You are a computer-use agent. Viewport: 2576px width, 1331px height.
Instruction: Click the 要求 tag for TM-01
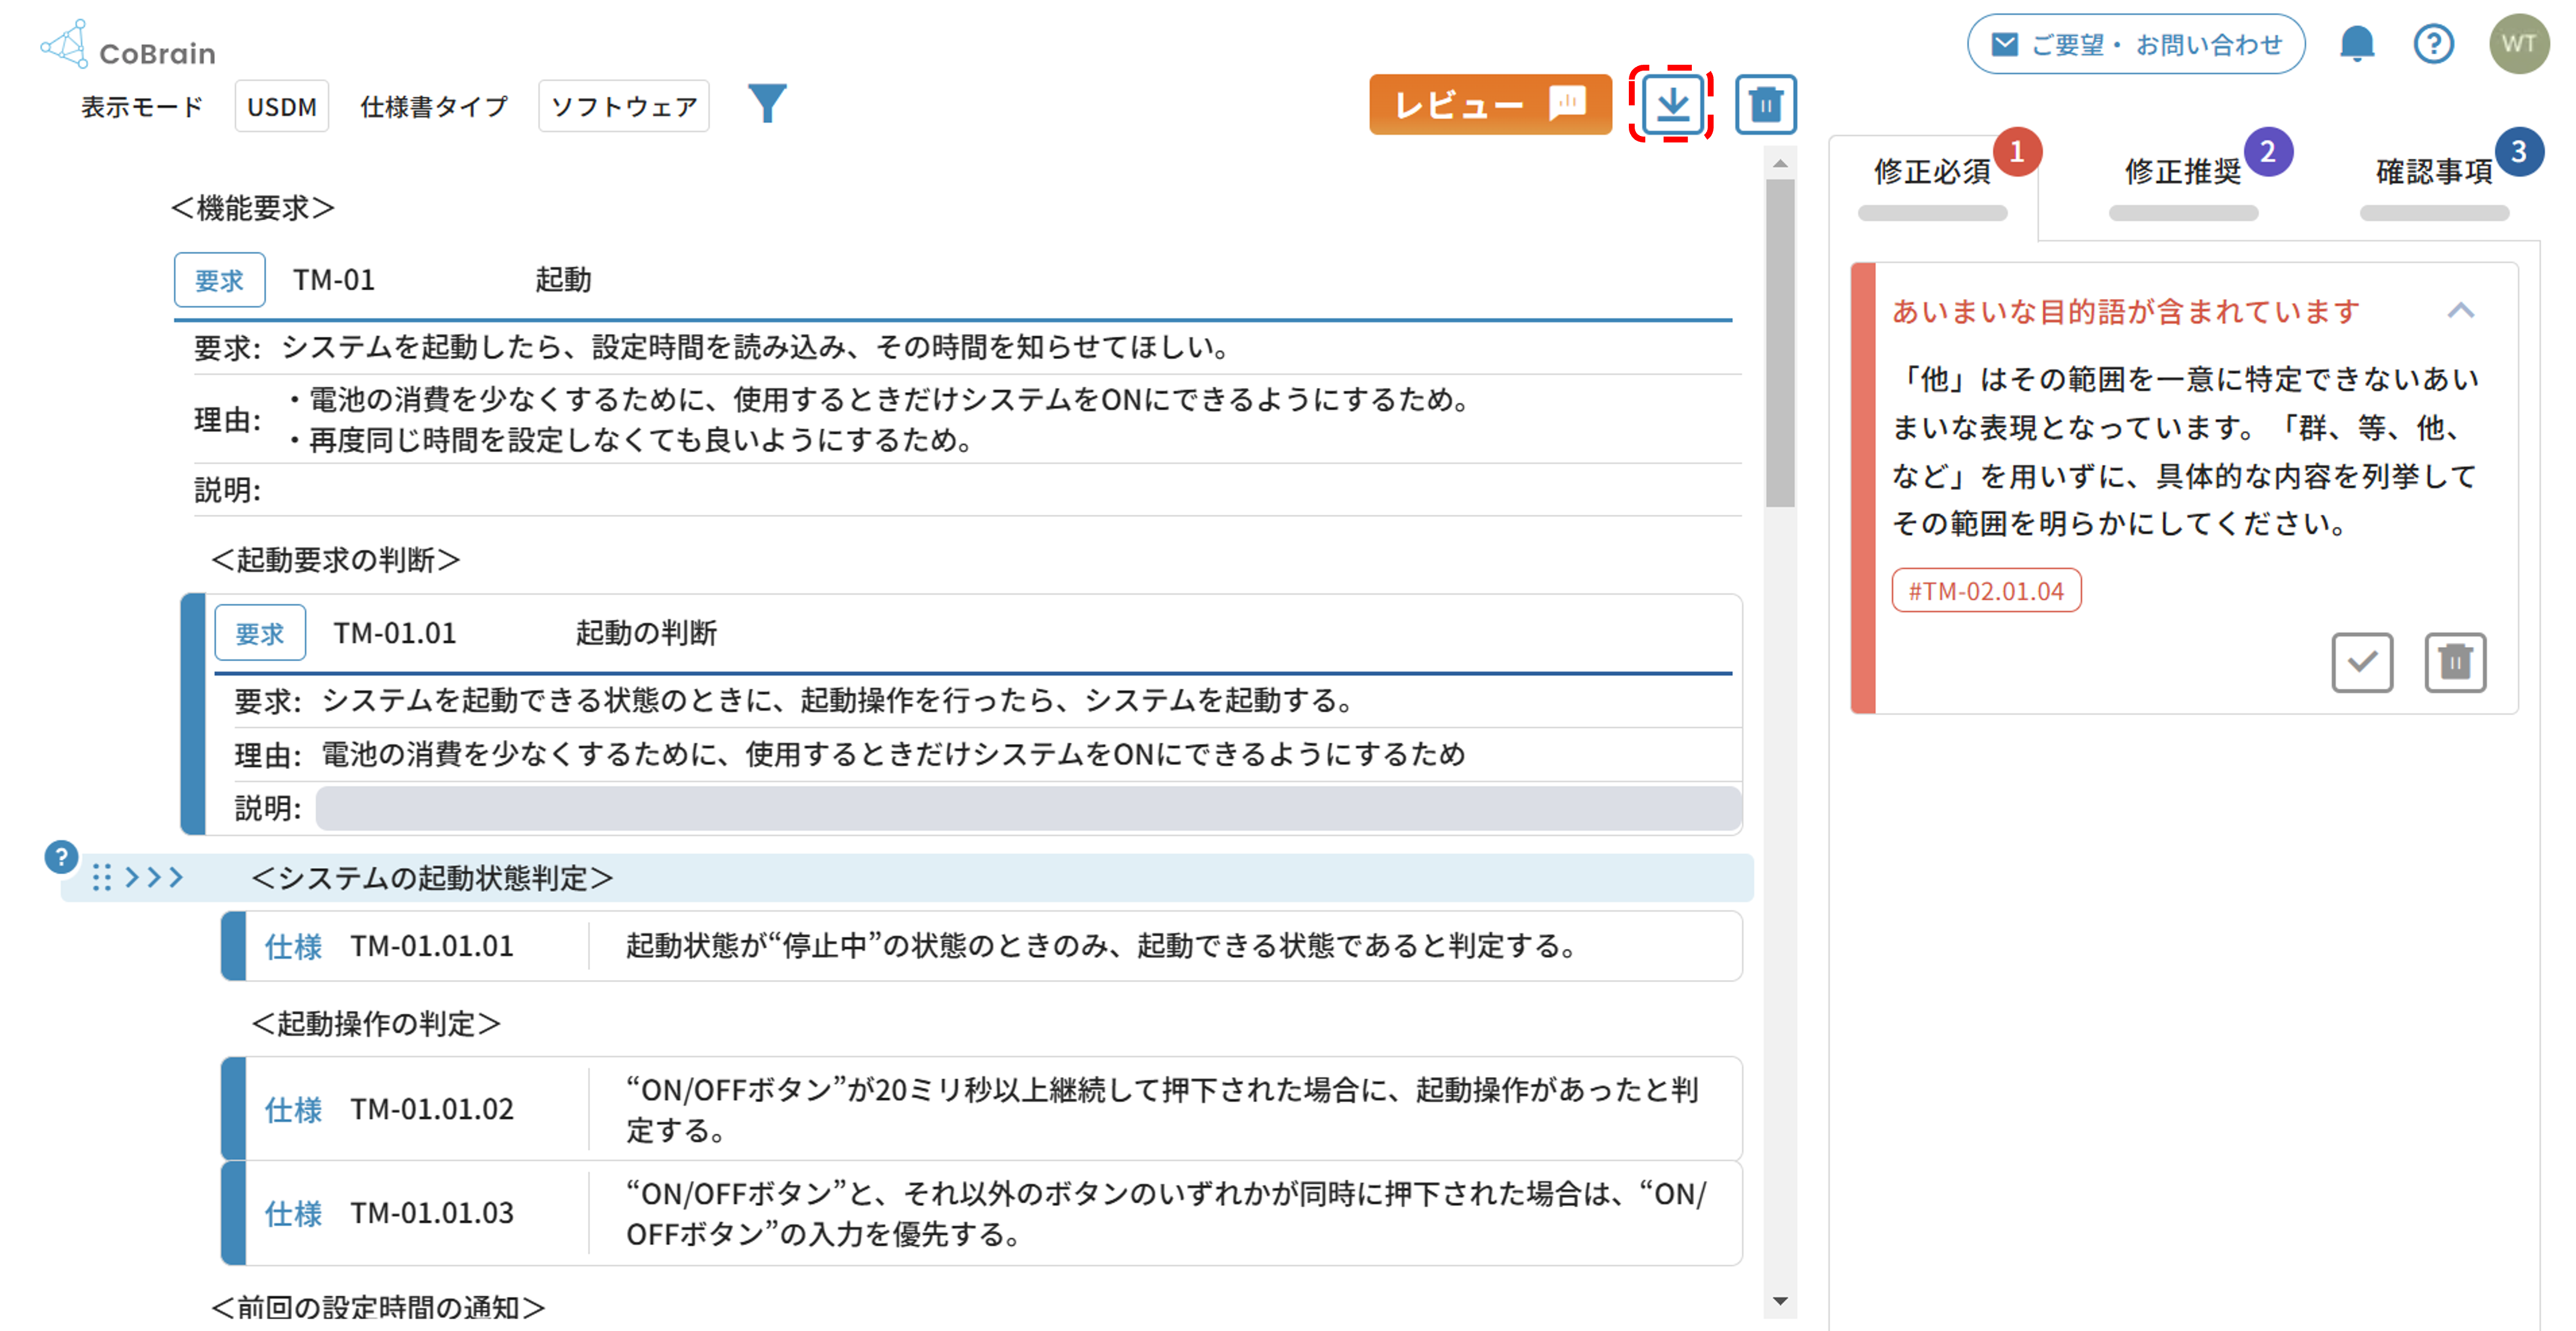coord(219,280)
